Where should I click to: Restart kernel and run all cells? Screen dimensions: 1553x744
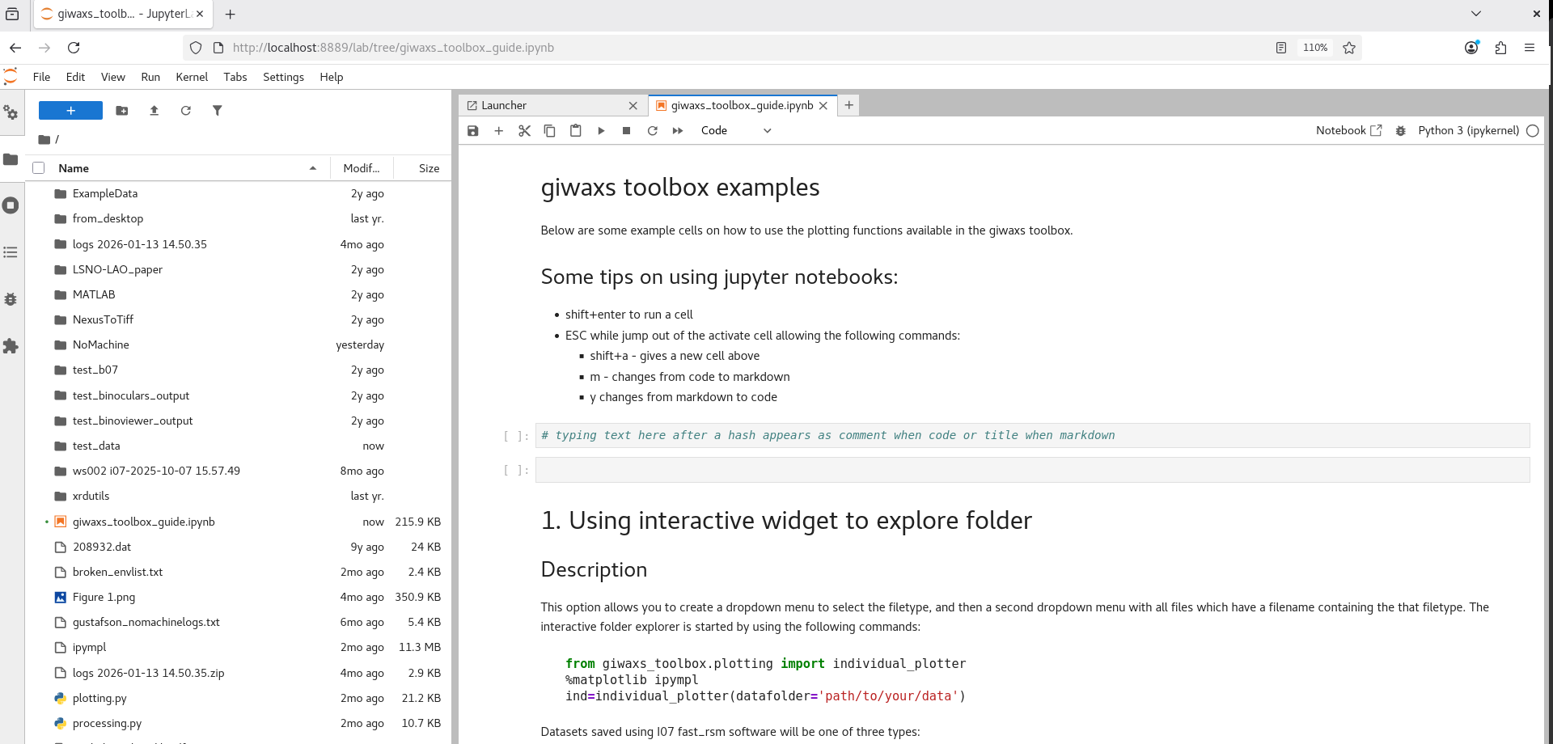678,131
